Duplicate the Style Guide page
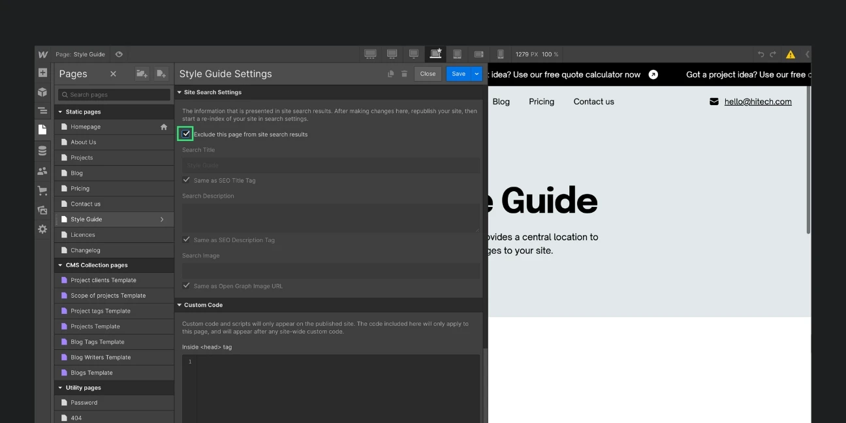The height and width of the screenshot is (423, 846). (x=390, y=74)
